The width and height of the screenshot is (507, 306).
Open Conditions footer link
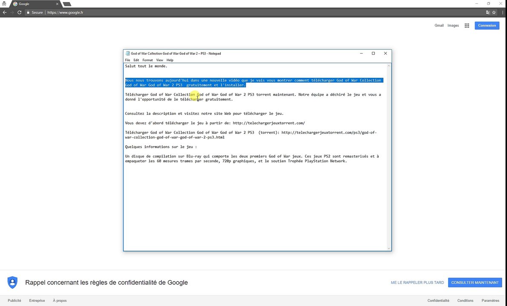click(x=465, y=300)
